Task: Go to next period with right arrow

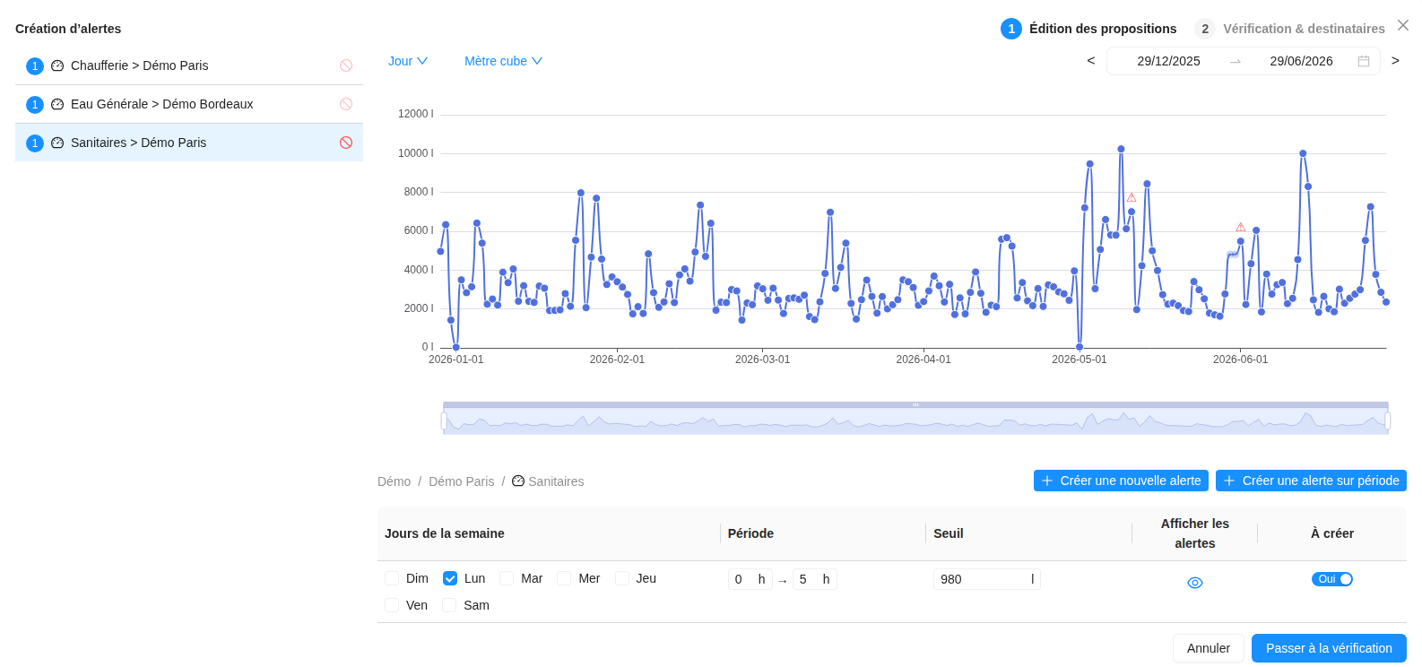Action: [x=1395, y=61]
